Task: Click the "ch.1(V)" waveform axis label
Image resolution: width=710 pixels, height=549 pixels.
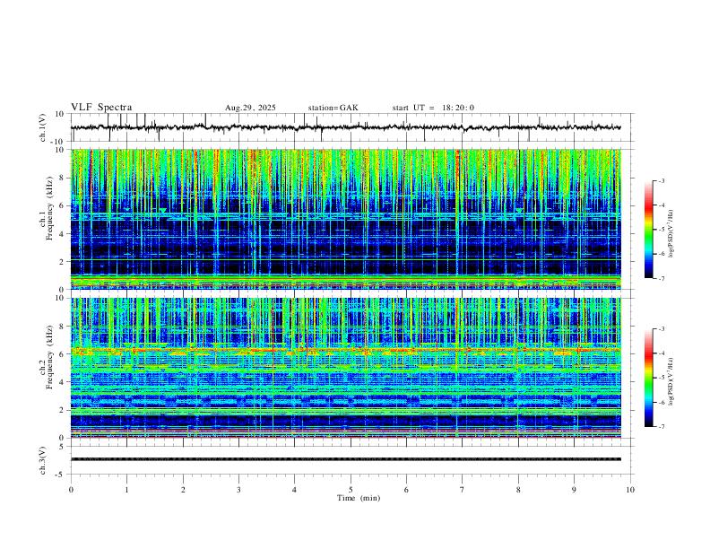Action: [43, 127]
